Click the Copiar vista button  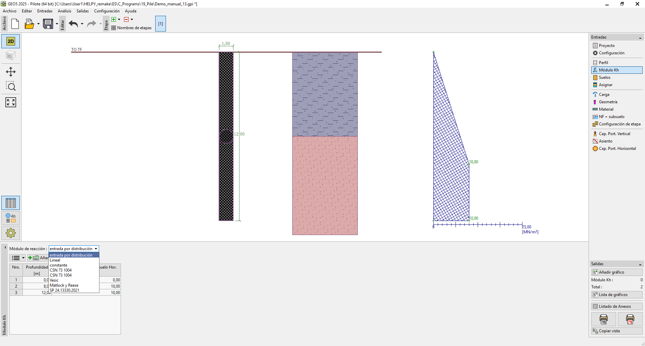(x=616, y=331)
